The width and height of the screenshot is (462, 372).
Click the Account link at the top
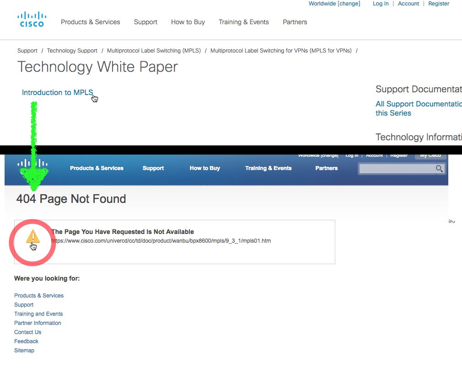click(x=408, y=4)
